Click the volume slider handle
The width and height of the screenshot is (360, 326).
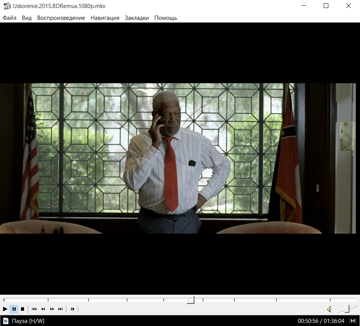pyautogui.click(x=347, y=309)
